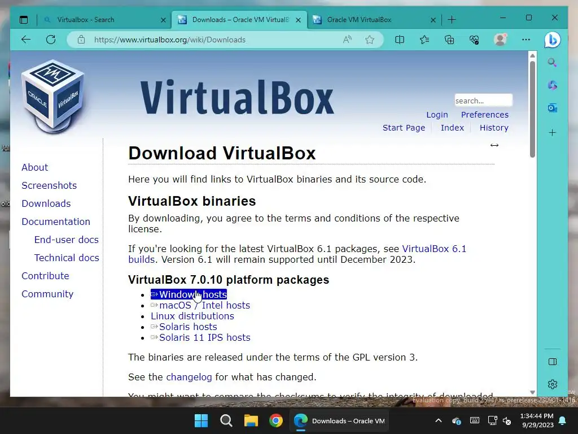The image size is (578, 434).
Task: Open Browser essentials heart icon
Action: click(x=474, y=40)
